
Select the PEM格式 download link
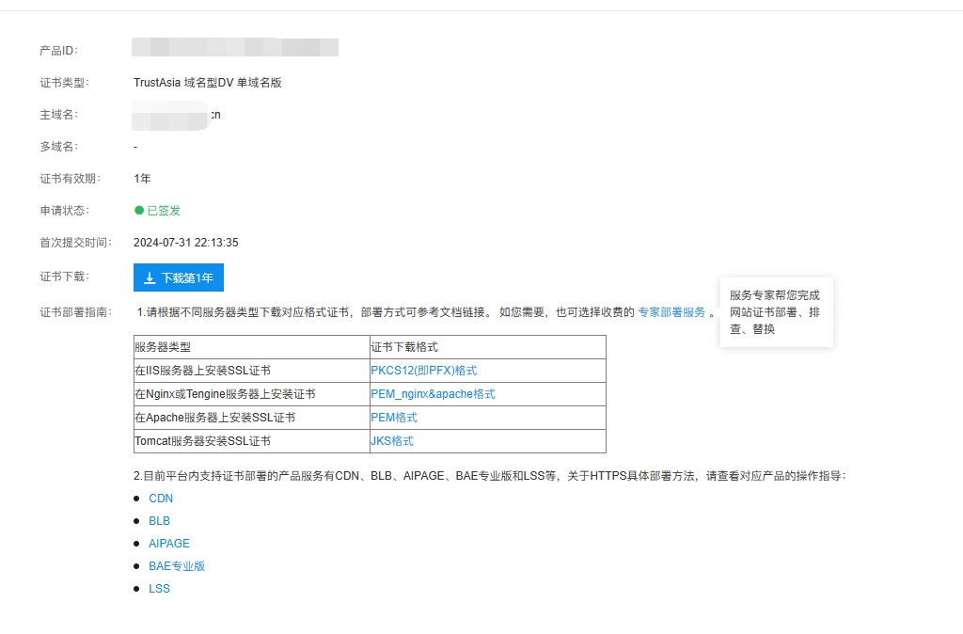(x=394, y=418)
